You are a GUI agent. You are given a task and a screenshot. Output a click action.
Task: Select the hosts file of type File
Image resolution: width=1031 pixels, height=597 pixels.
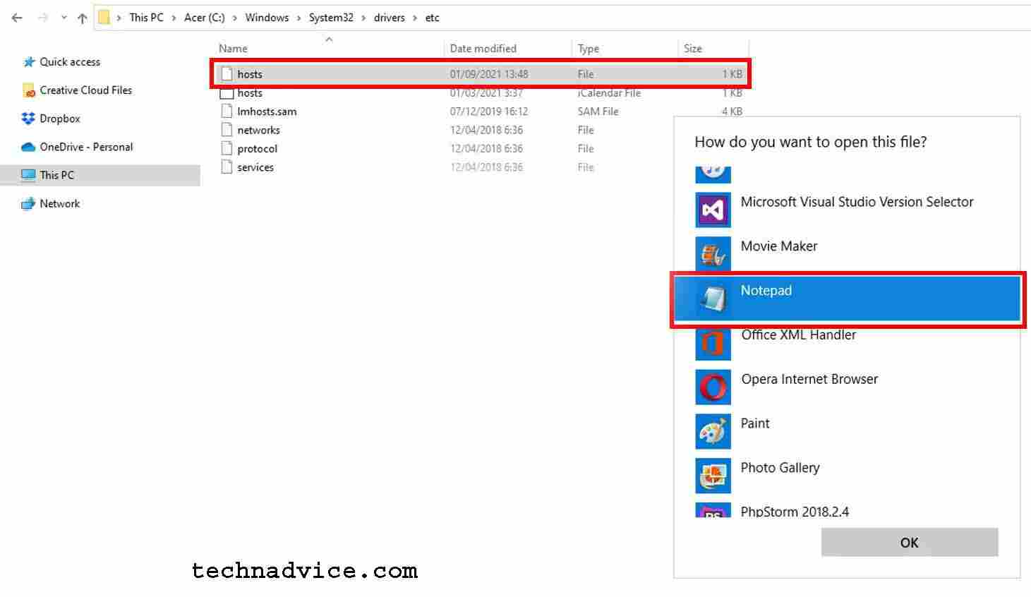480,74
